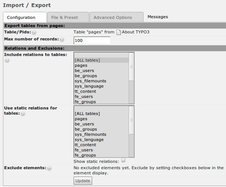Click help icon under Include relations to tables
This screenshot has width=226, height=187.
[x=6, y=60]
